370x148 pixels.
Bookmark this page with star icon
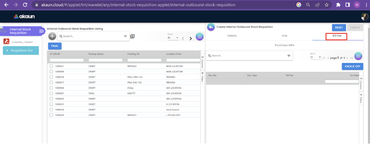pos(326,5)
